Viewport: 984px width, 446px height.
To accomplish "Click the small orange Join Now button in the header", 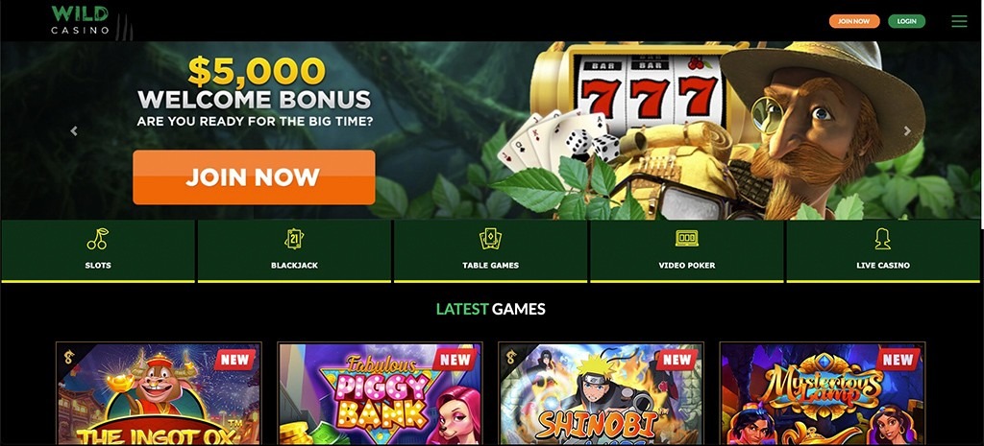I will [x=854, y=21].
